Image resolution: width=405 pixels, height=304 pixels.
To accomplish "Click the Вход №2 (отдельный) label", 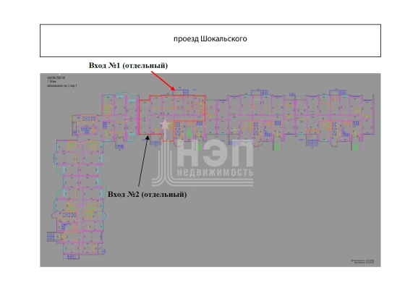I will [147, 194].
